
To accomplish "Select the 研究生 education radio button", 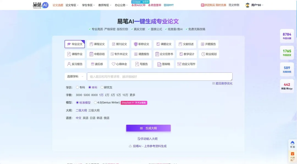I will tap(102, 87).
